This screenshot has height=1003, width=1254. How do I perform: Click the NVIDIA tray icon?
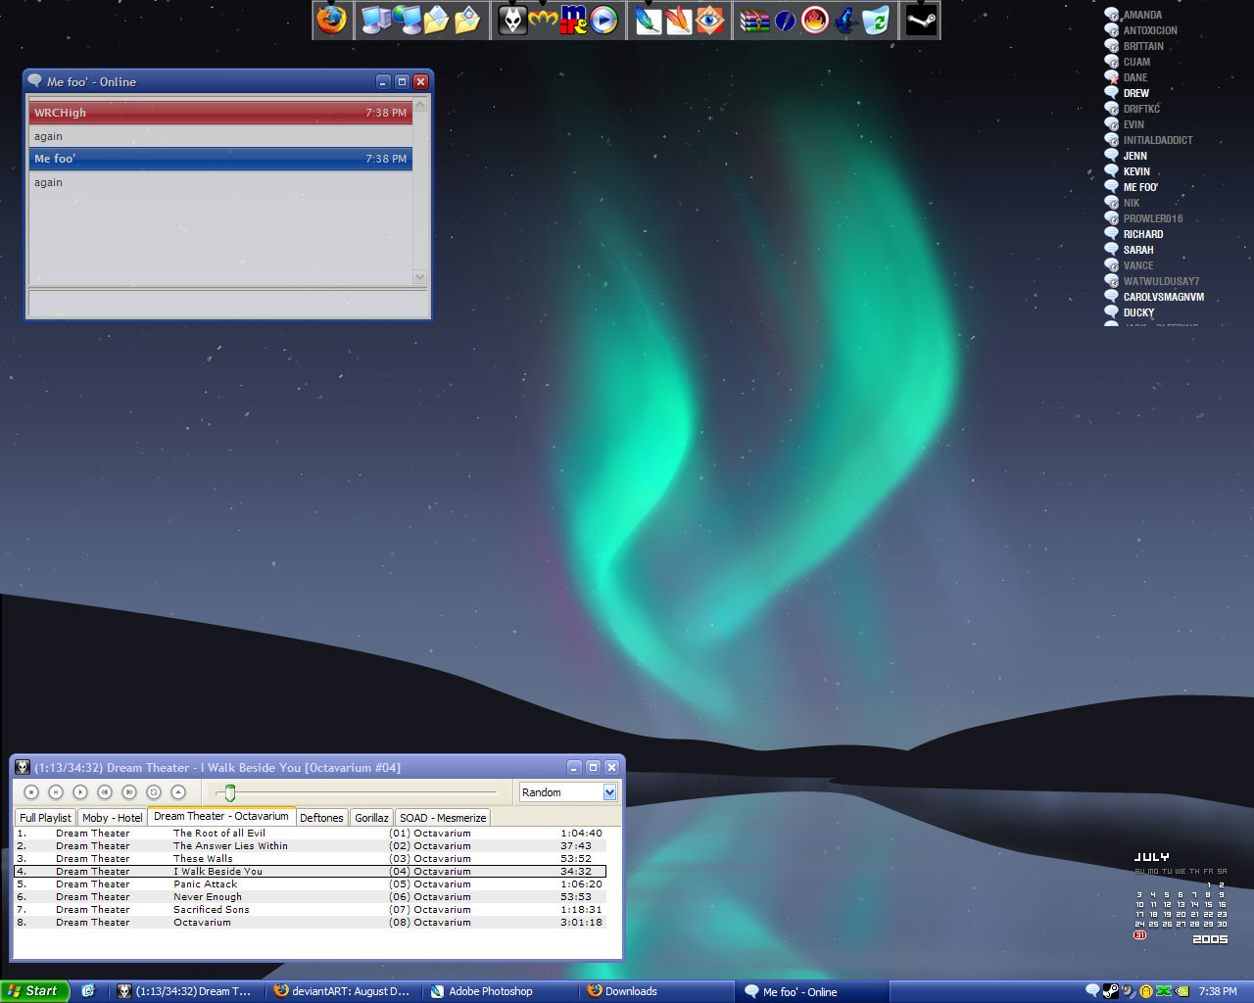tap(1182, 991)
